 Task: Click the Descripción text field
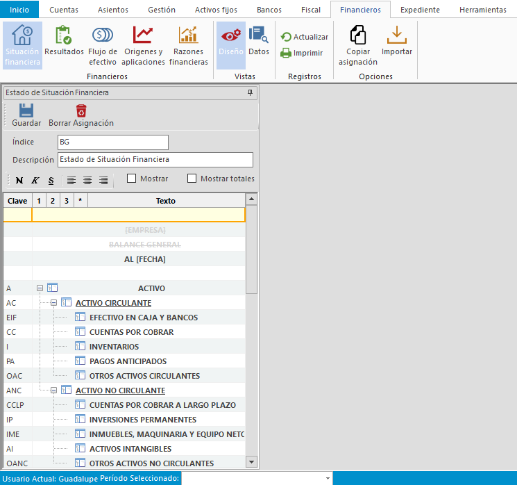point(155,160)
